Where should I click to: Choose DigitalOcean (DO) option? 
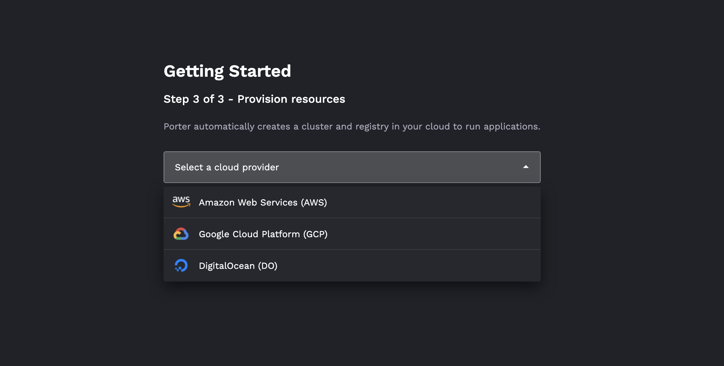pos(352,266)
